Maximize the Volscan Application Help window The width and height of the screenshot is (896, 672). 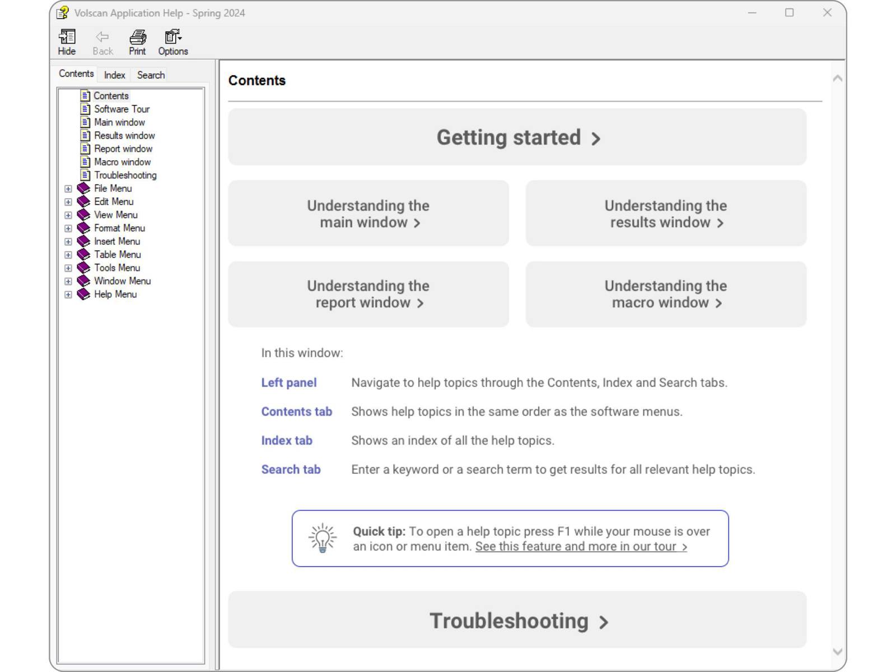click(789, 12)
